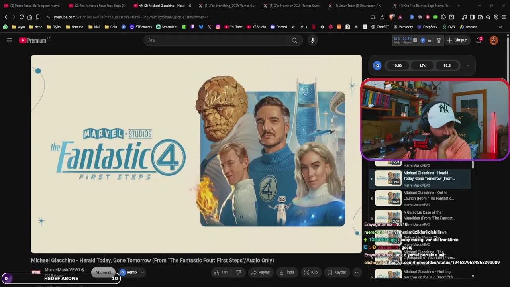Like the video with thumbs up
Viewport: 510px width, 287px height.
[x=220, y=272]
